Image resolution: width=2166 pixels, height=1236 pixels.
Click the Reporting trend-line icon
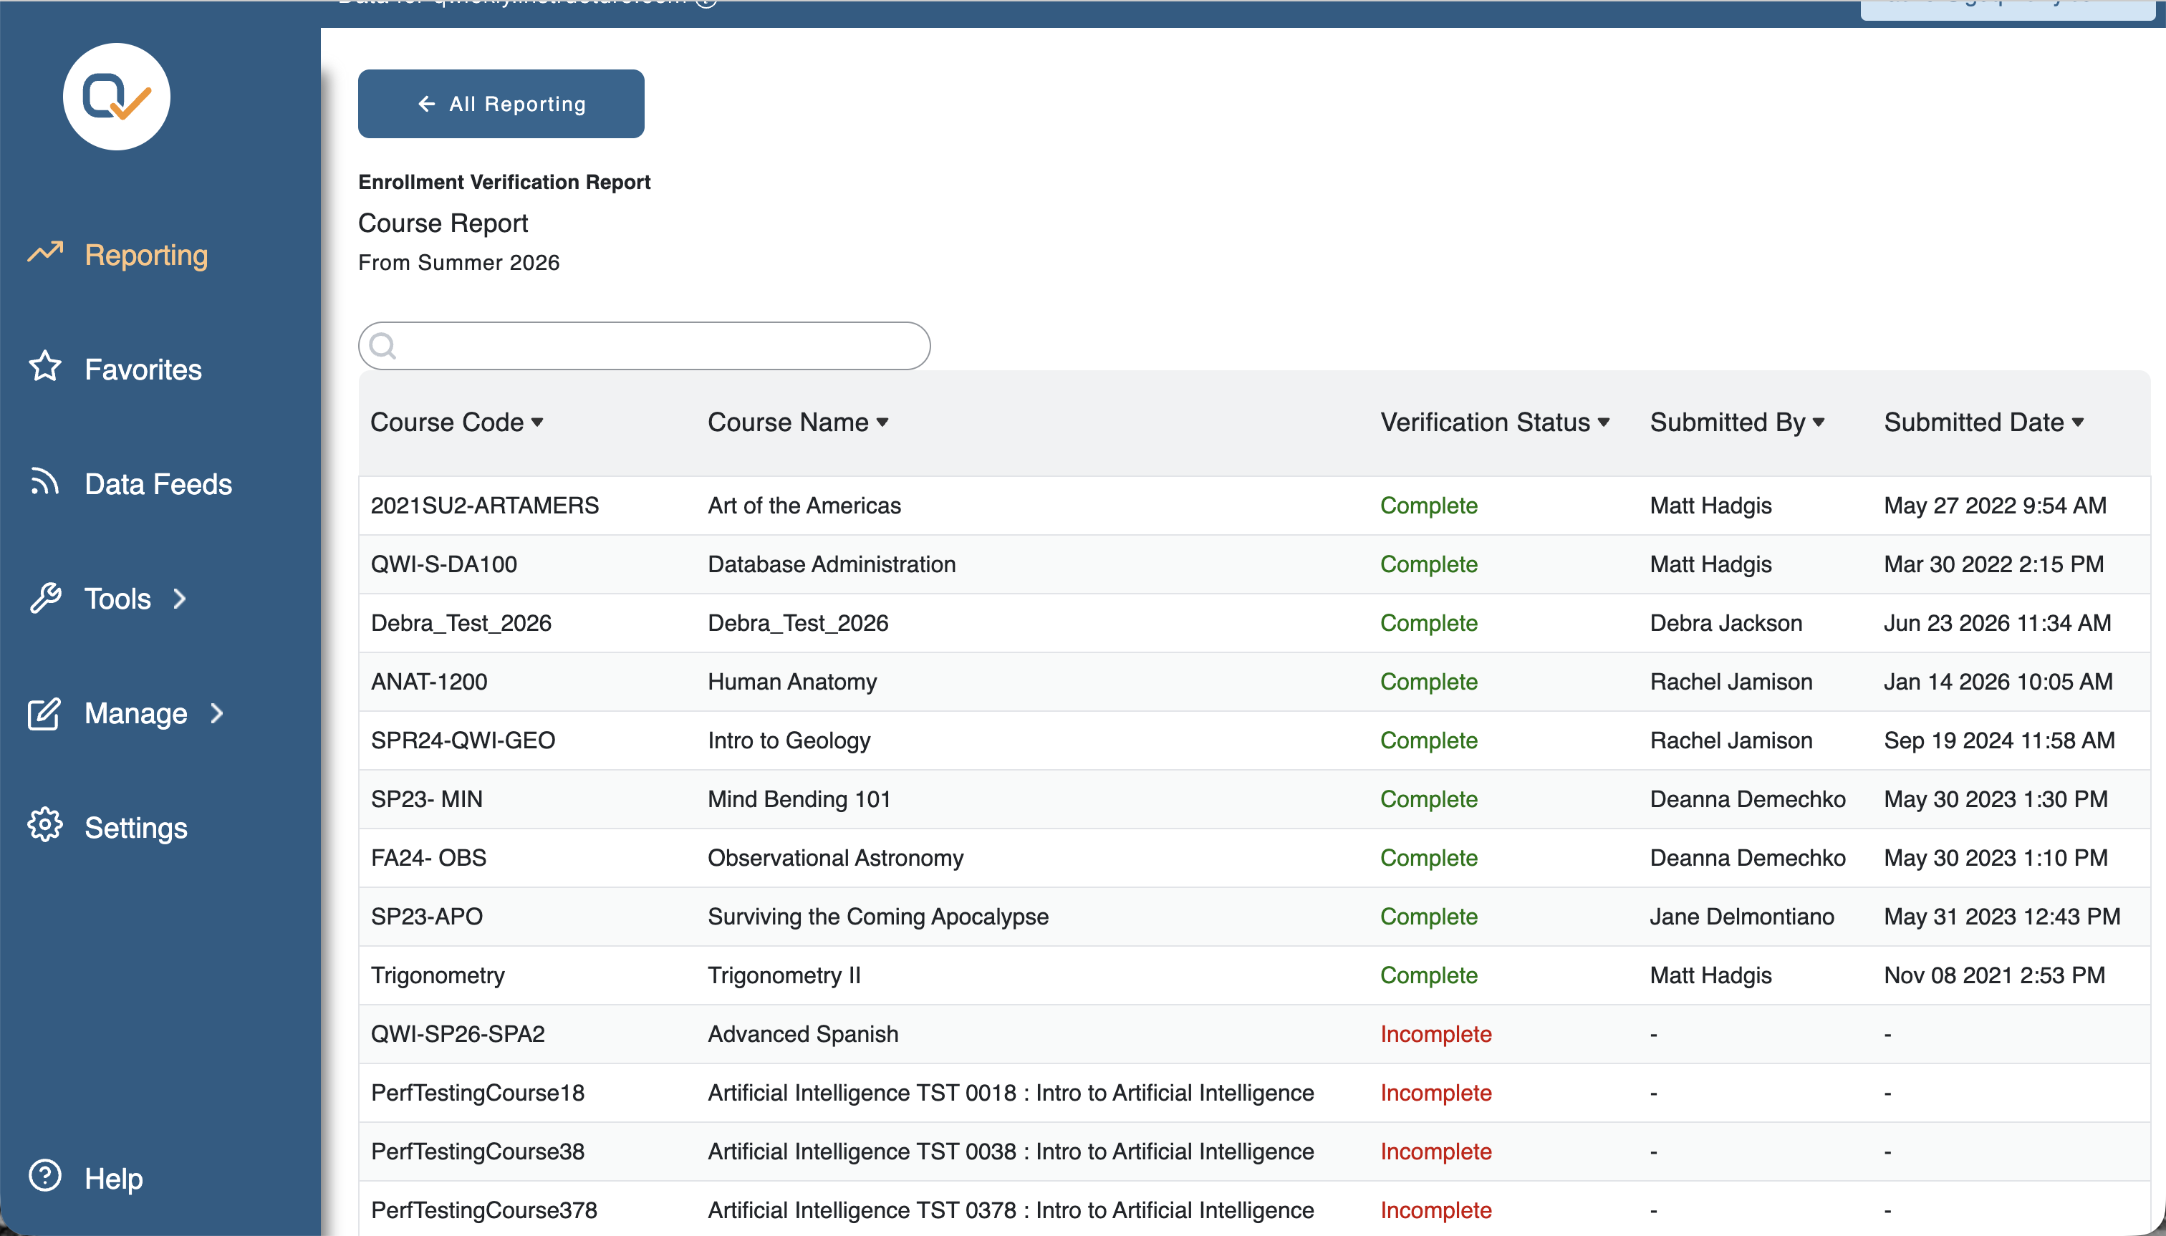(x=45, y=253)
